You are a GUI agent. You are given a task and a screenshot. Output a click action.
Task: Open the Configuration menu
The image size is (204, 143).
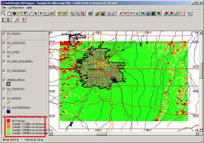(x=16, y=7)
